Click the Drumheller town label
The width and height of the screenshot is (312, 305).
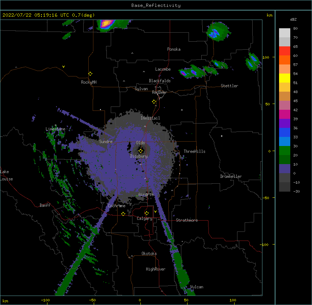pos(231,176)
